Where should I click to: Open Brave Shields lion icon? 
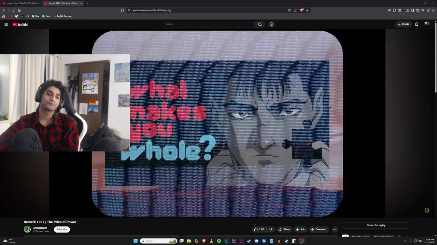coord(302,10)
